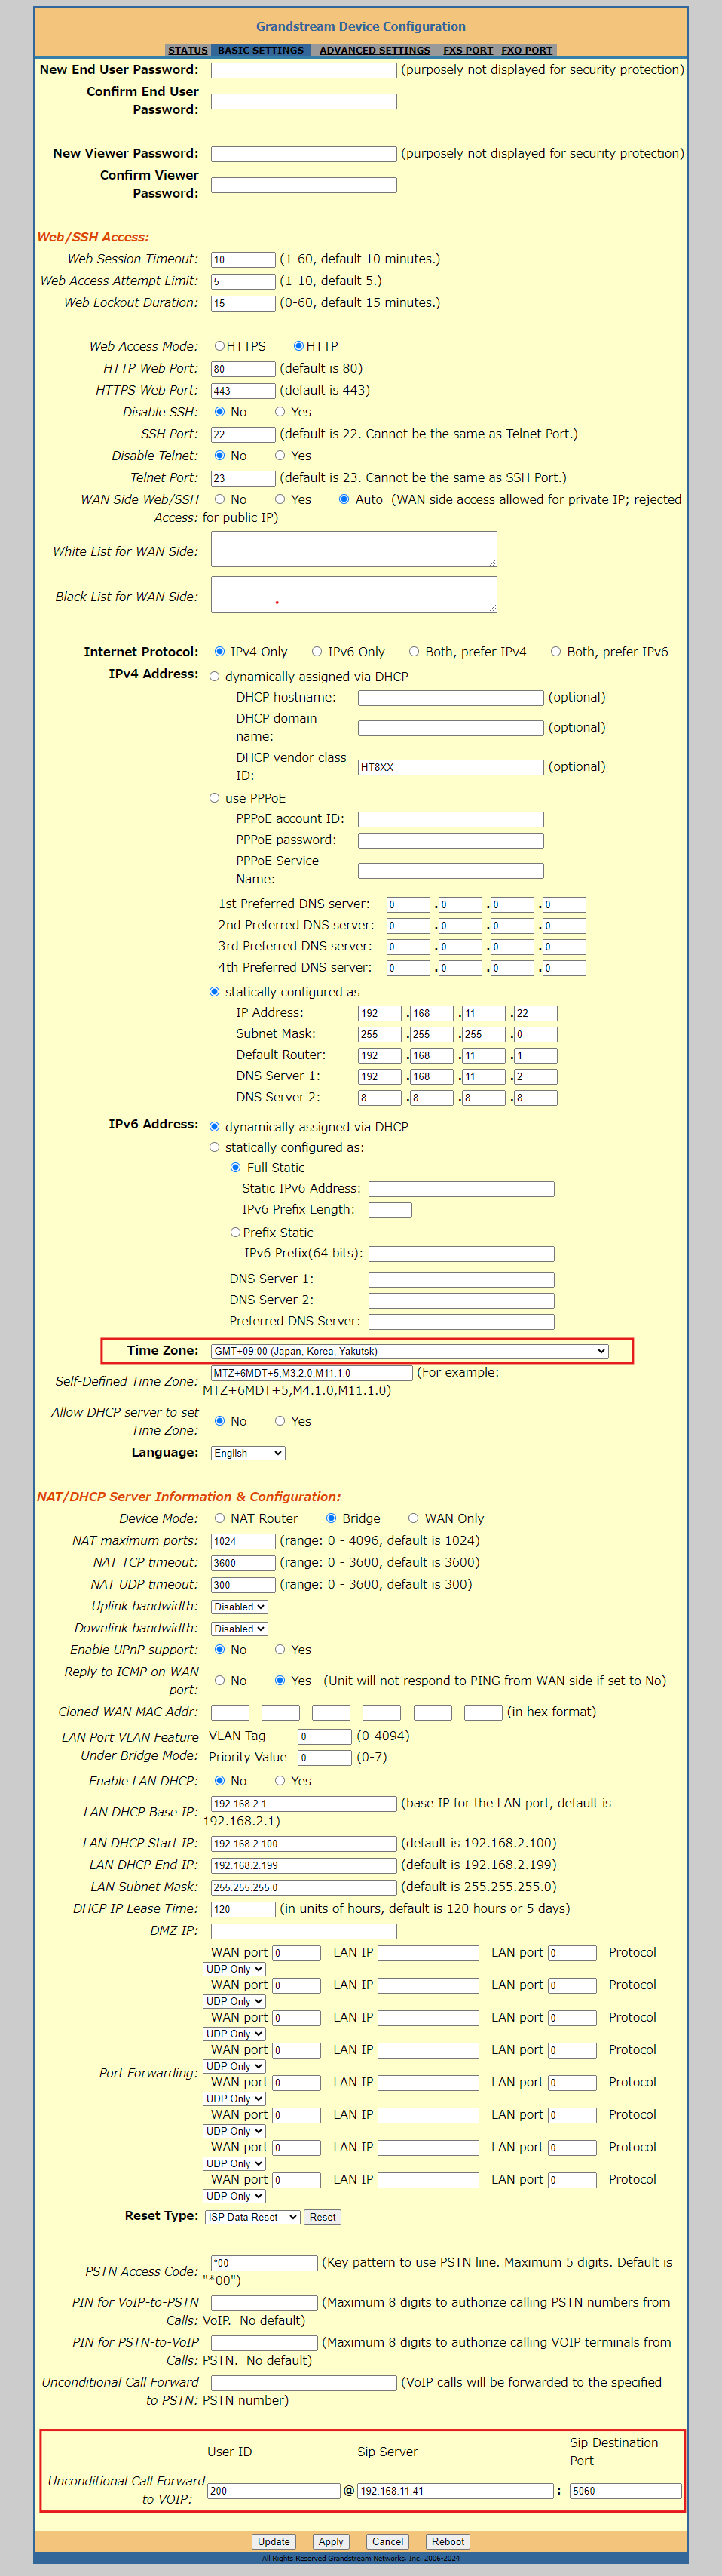Viewport: 722px width, 2576px height.
Task: Choose Auto for WAN Side Web/SSH Access
Action: tap(344, 499)
